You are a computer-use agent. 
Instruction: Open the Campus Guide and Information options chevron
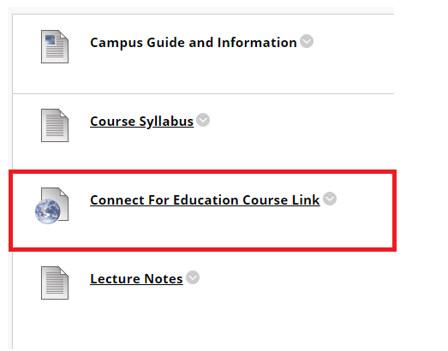307,41
